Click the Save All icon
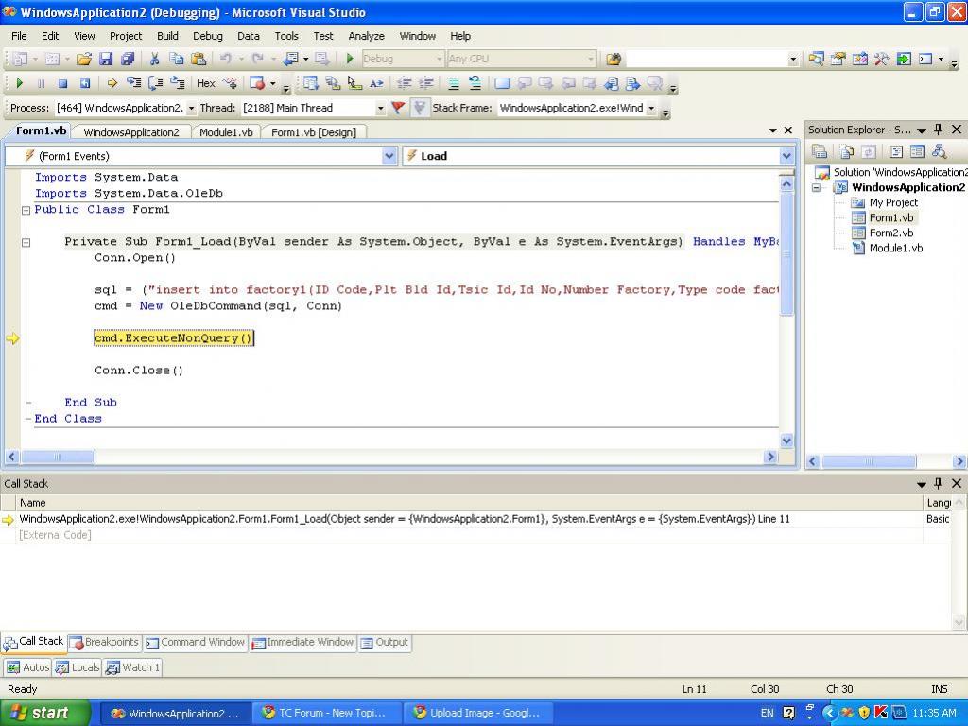Screen dimensions: 968x726 128,59
